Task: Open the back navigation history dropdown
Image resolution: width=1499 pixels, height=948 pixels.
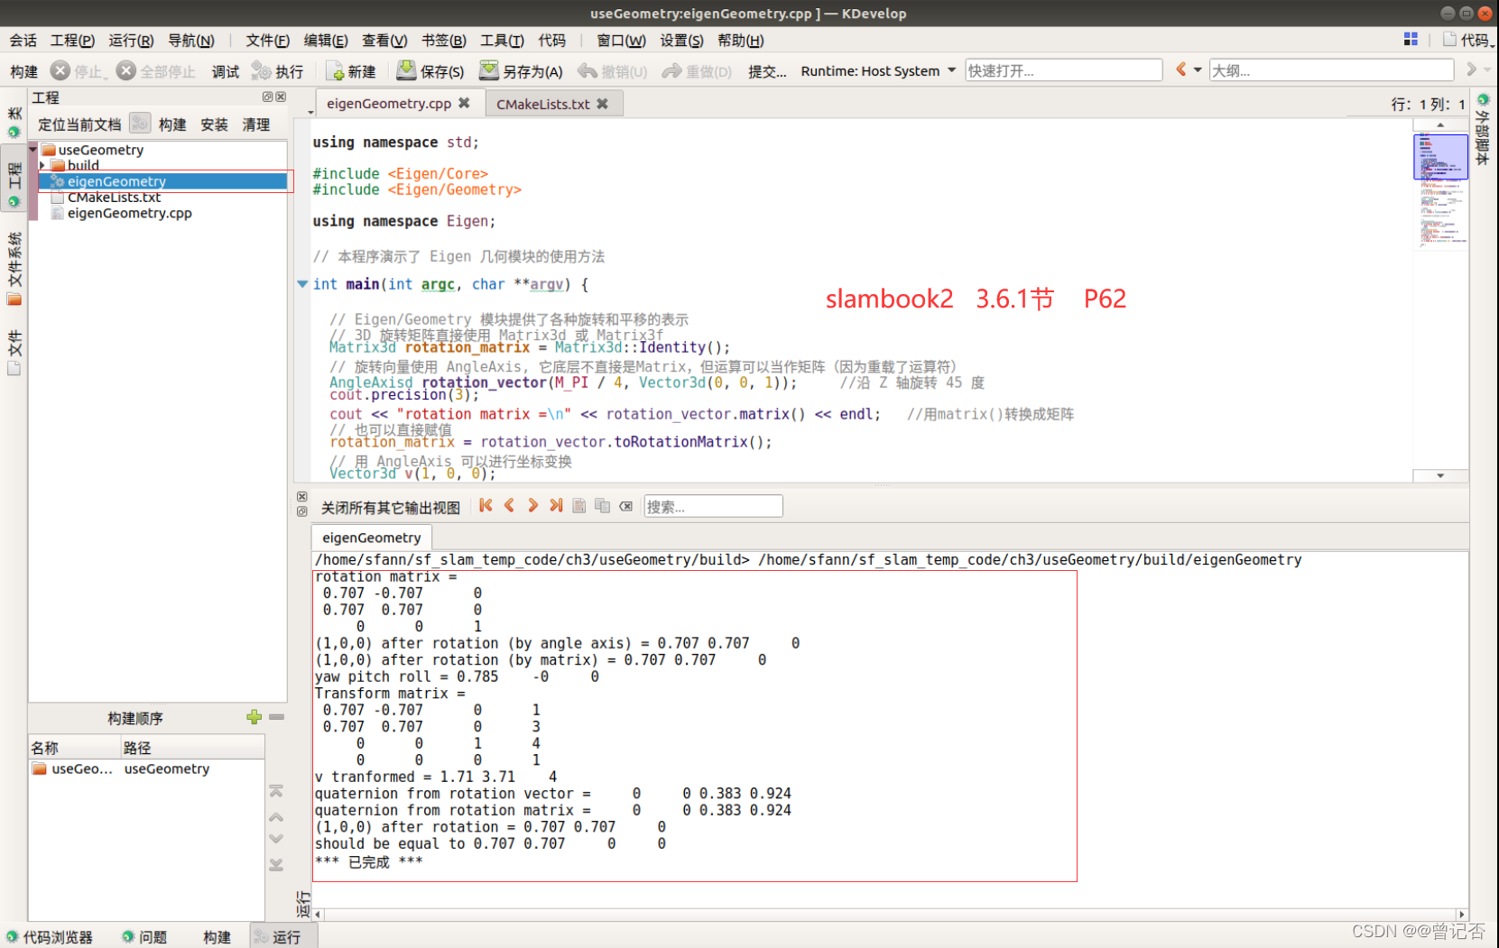Action: (1198, 69)
